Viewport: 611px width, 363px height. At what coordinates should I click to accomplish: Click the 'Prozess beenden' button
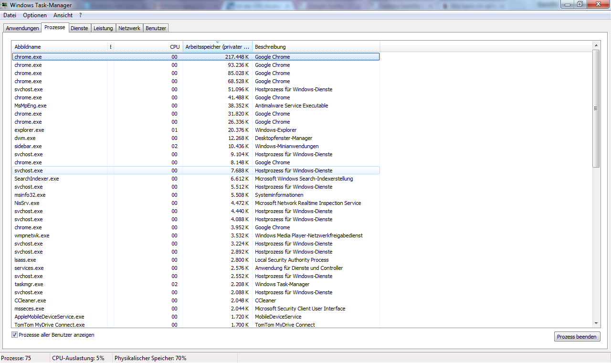pyautogui.click(x=577, y=337)
